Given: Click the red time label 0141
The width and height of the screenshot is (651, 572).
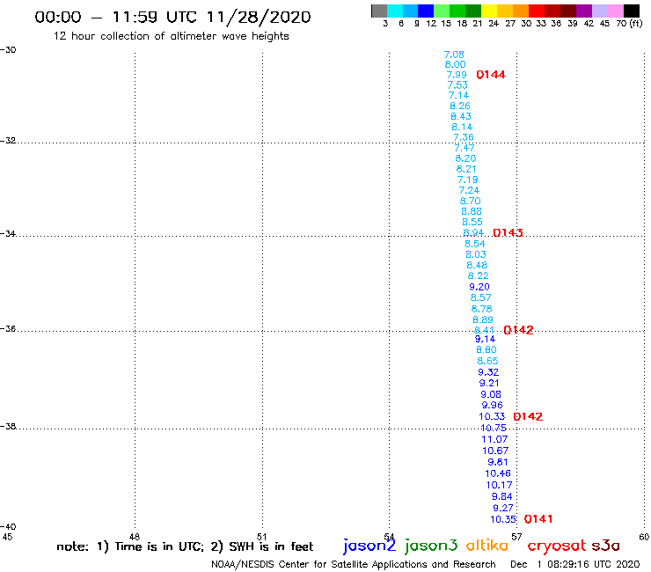Looking at the screenshot, I should tap(538, 519).
